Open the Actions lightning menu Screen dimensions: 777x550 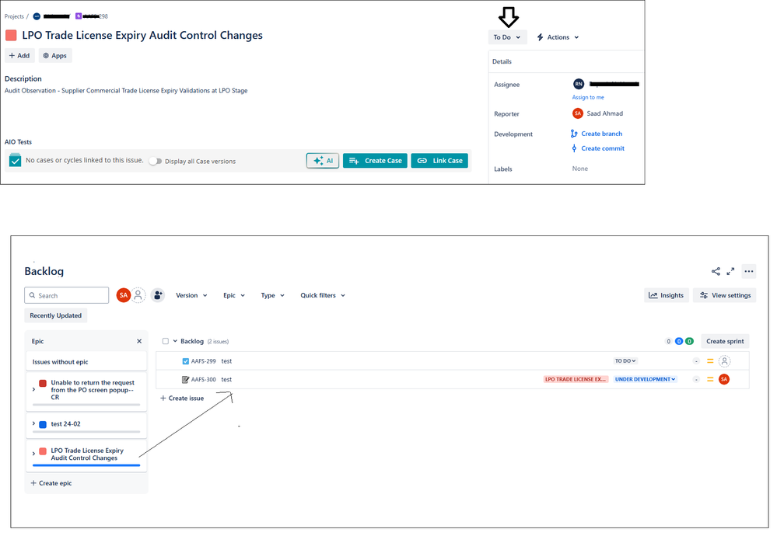click(558, 37)
